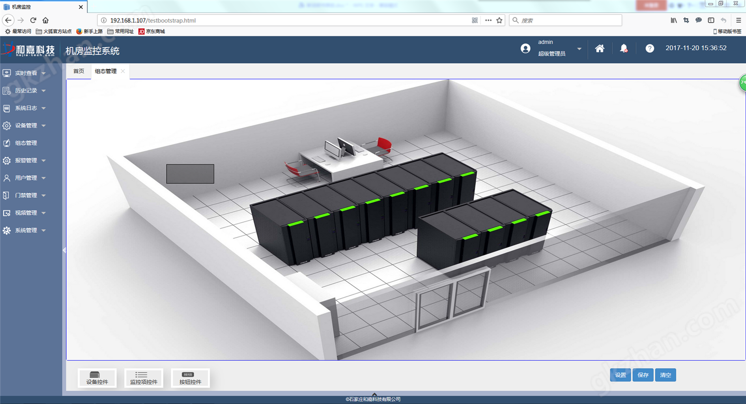
Task: Click the admin user avatar icon
Action: point(525,48)
